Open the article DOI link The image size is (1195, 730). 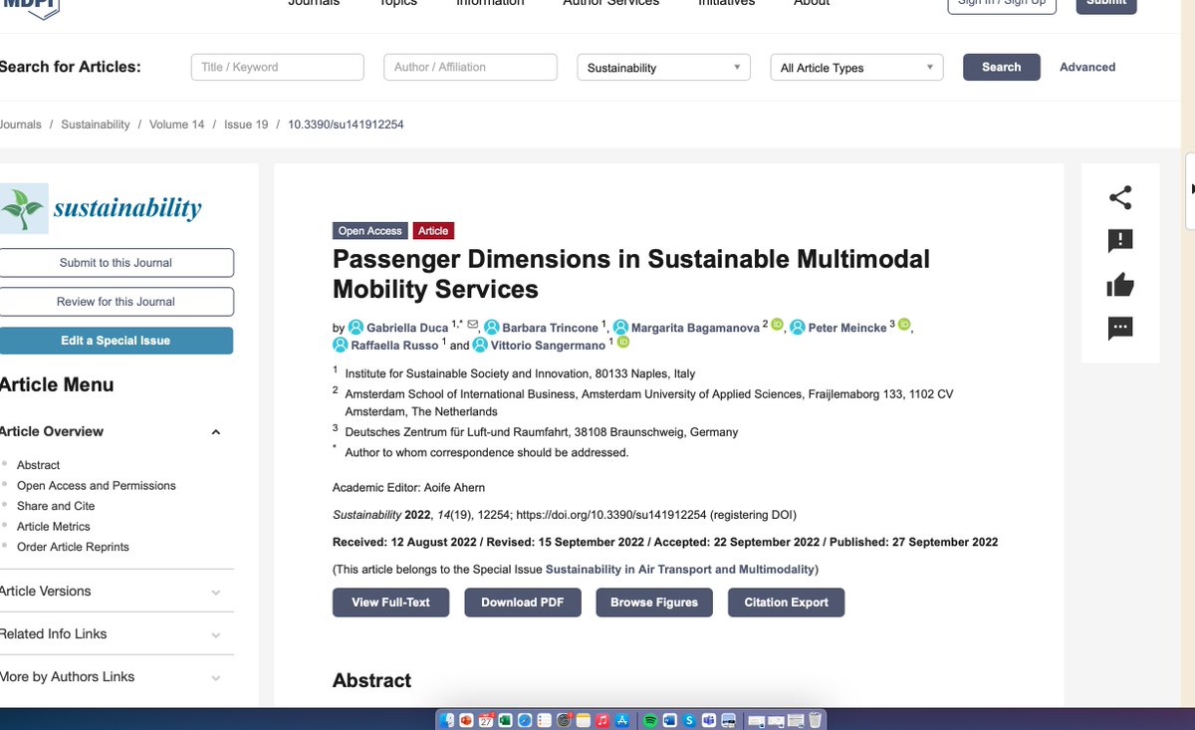pyautogui.click(x=611, y=515)
